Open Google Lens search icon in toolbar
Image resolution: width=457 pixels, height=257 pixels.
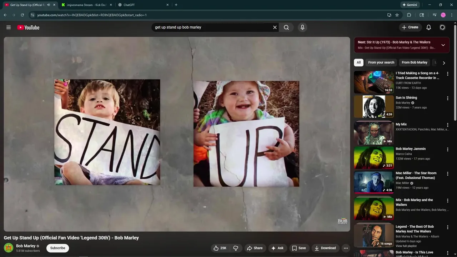tap(422, 15)
